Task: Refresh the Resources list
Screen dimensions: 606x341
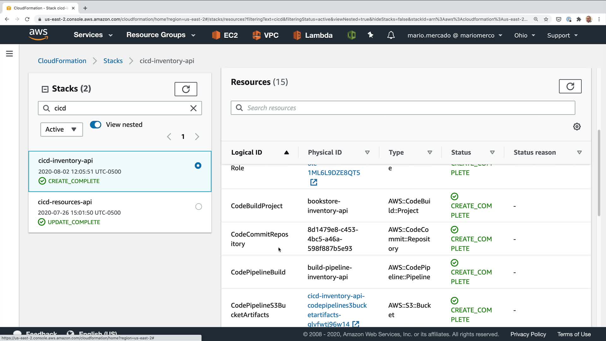Action: coord(570,86)
